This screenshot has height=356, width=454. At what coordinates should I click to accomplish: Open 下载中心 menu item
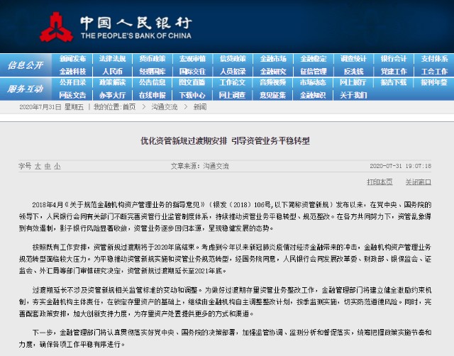point(192,95)
